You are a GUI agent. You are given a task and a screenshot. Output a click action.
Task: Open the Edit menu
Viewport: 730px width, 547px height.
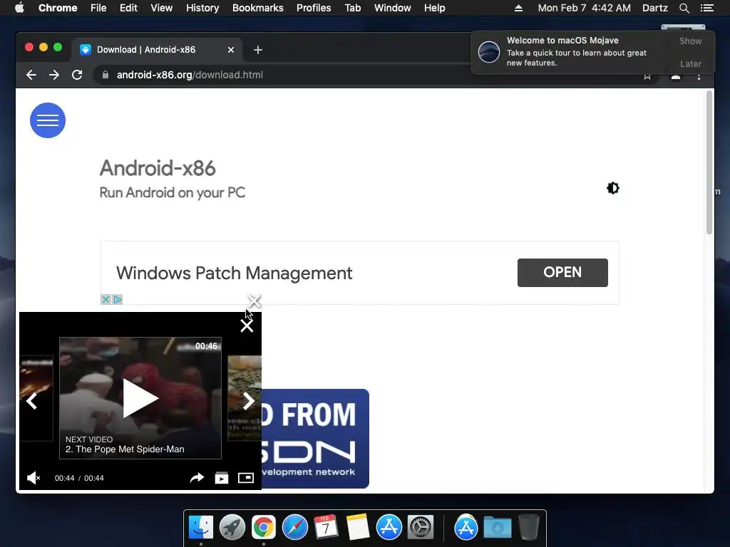(x=128, y=8)
